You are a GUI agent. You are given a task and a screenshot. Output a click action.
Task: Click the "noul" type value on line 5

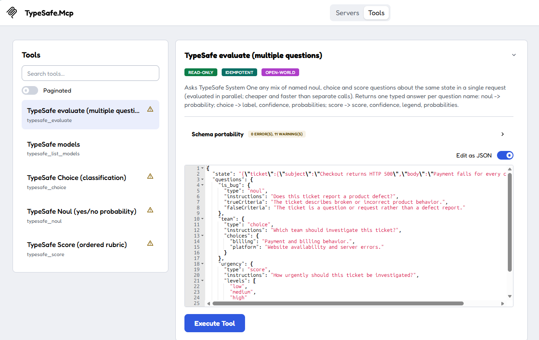[257, 191]
